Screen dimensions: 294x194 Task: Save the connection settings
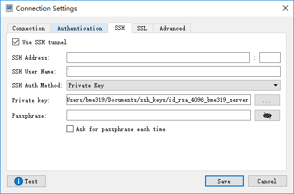pyautogui.click(x=224, y=181)
